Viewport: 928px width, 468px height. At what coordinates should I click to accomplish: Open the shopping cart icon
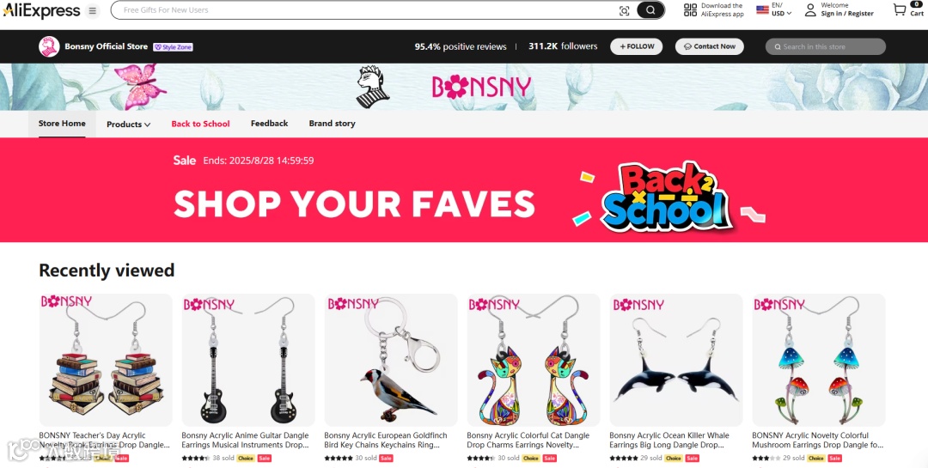click(x=900, y=10)
